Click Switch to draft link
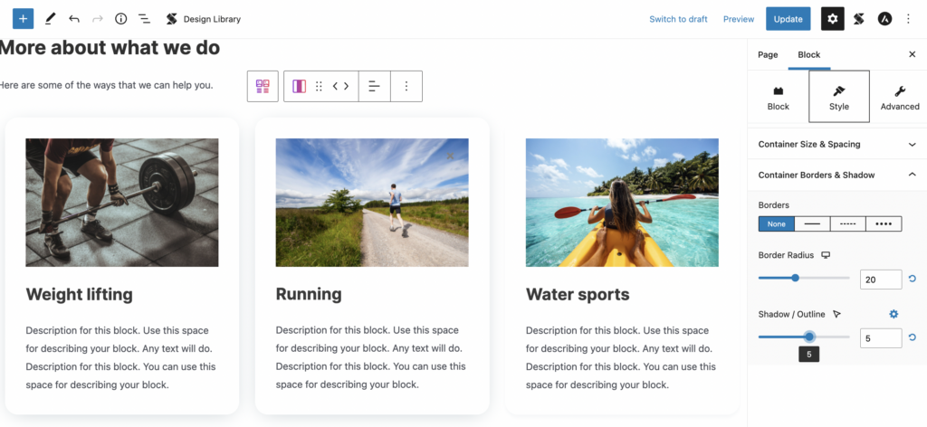 coord(678,19)
